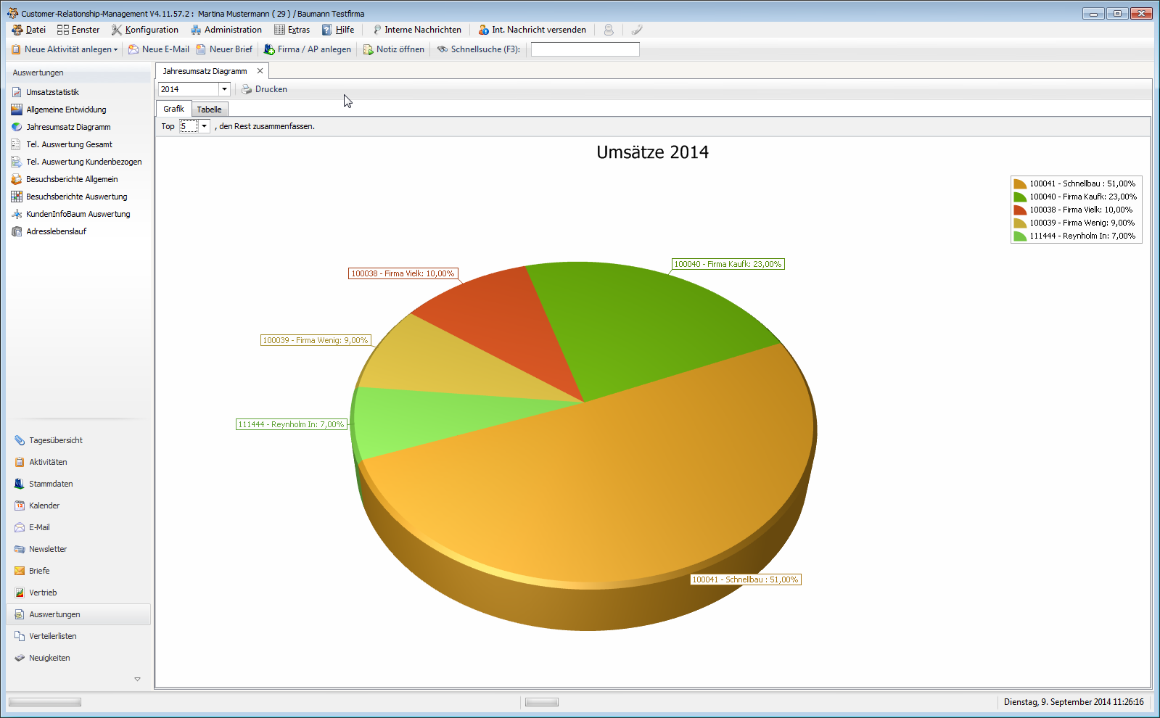Open the Top count dropdown arrow
The image size is (1160, 718).
coord(204,126)
